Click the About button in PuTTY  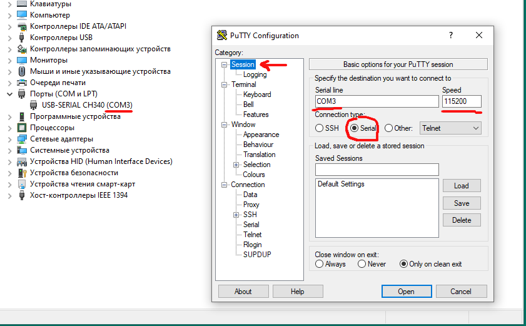[243, 292]
